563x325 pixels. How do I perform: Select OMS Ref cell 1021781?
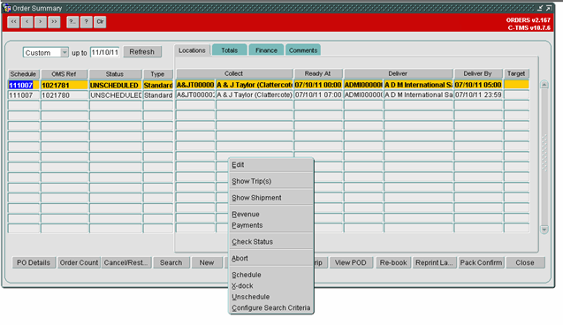click(65, 85)
